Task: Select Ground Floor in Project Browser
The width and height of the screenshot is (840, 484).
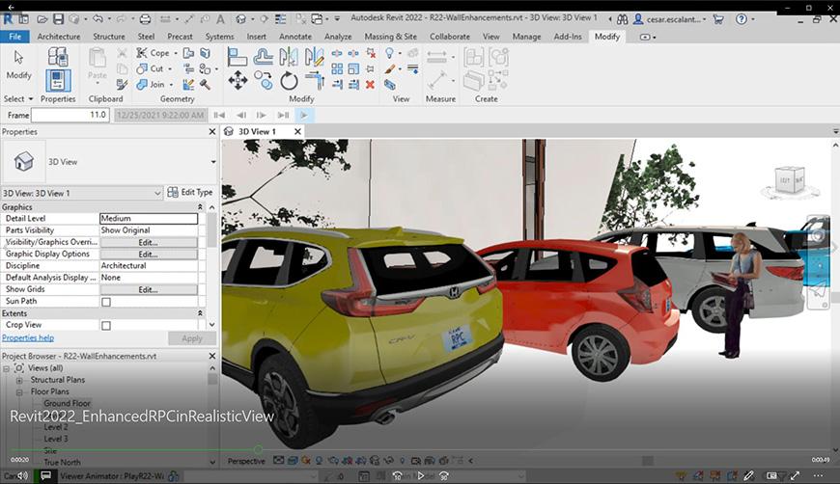Action: (67, 403)
